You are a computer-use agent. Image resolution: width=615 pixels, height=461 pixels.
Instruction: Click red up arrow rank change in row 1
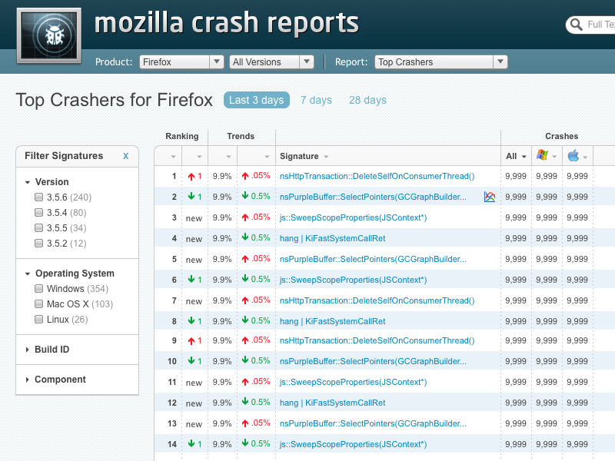(x=191, y=177)
